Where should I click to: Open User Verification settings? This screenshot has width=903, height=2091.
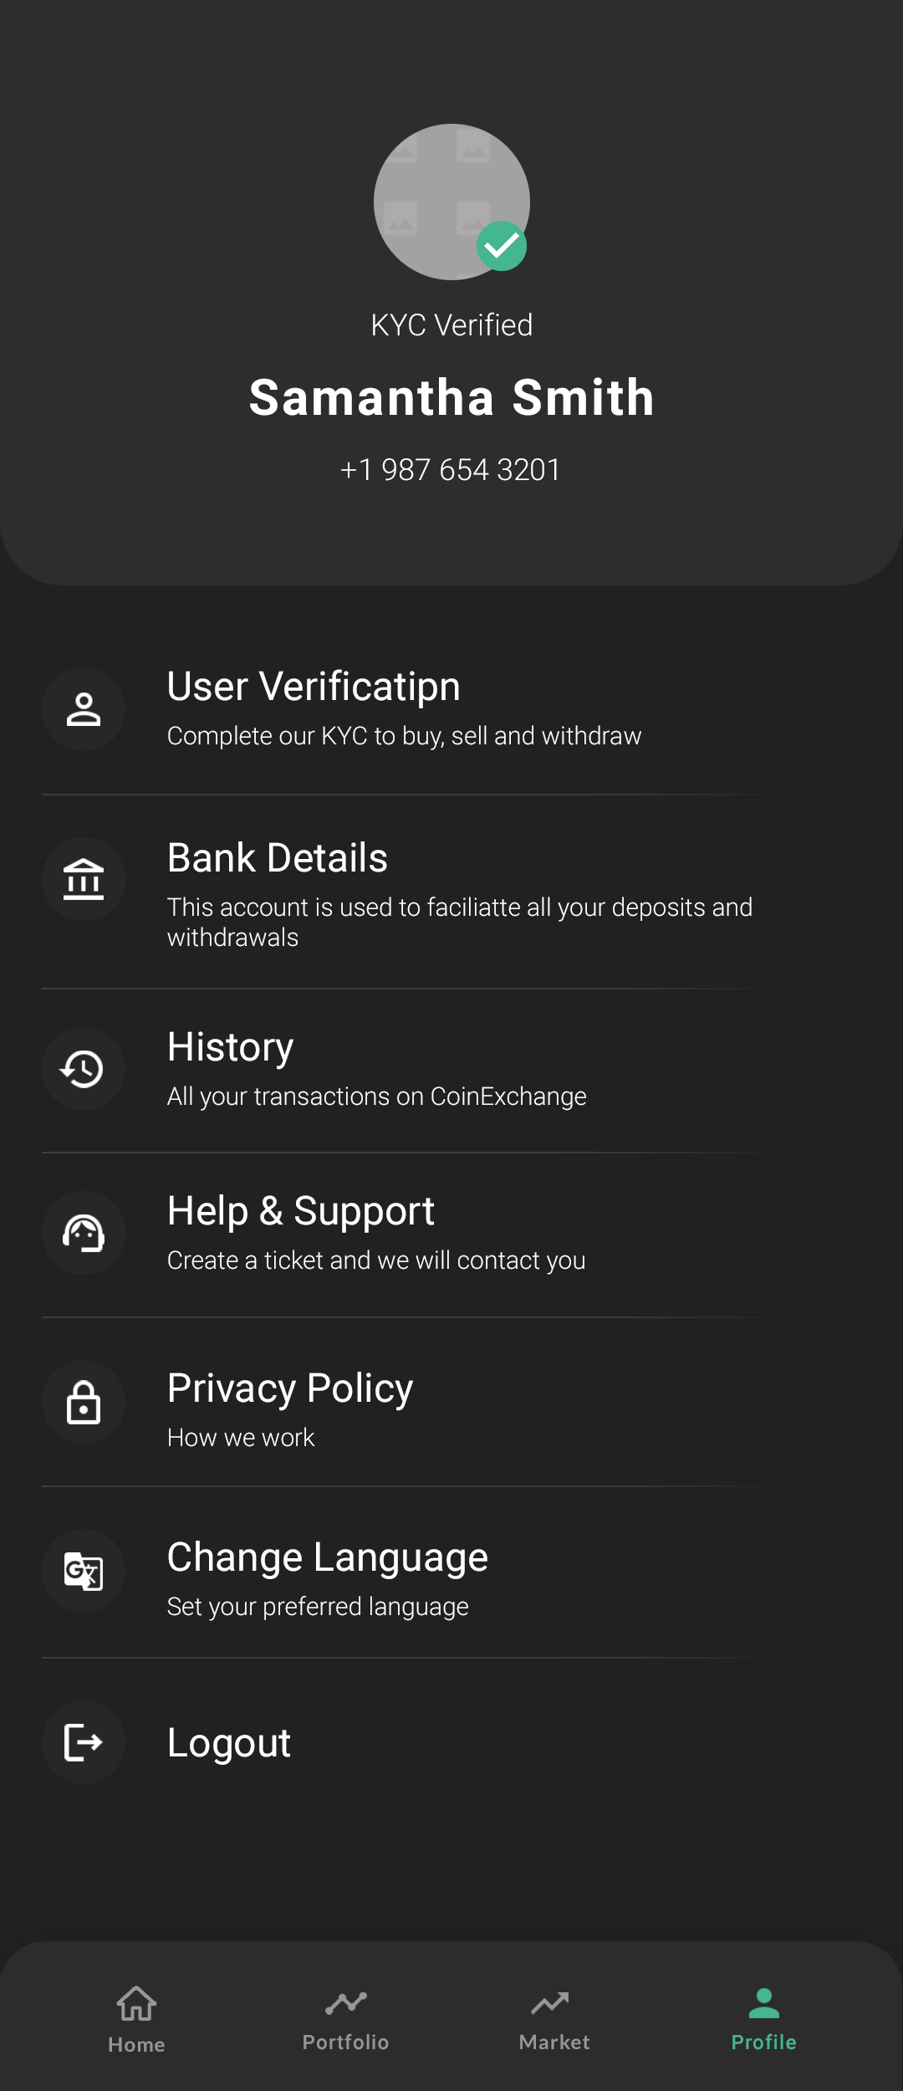tap(403, 708)
